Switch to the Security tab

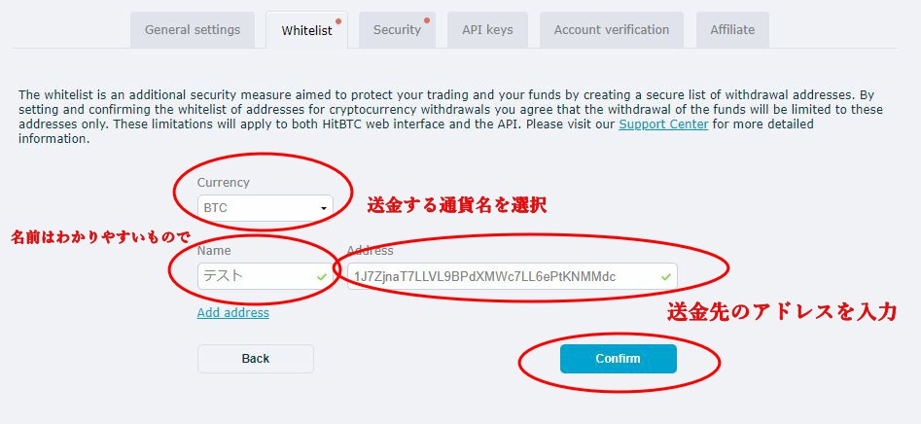tap(397, 30)
